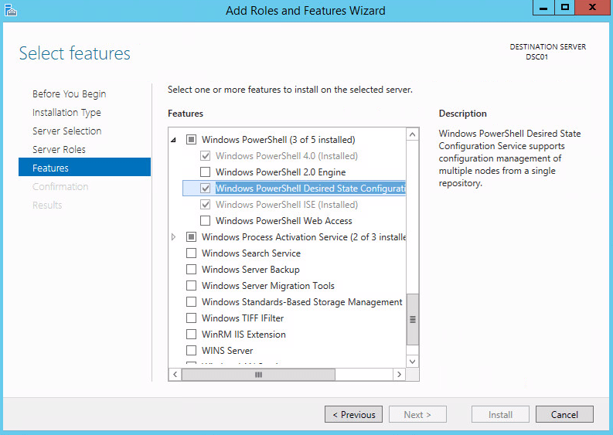Go to Server Roles step
The width and height of the screenshot is (613, 435).
[59, 149]
